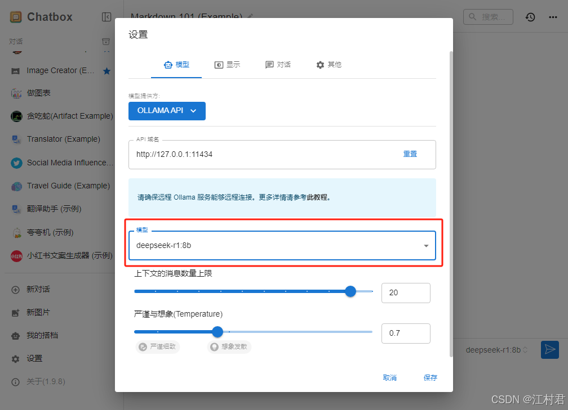Switch to the 其他 tab
The height and width of the screenshot is (410, 568).
329,65
